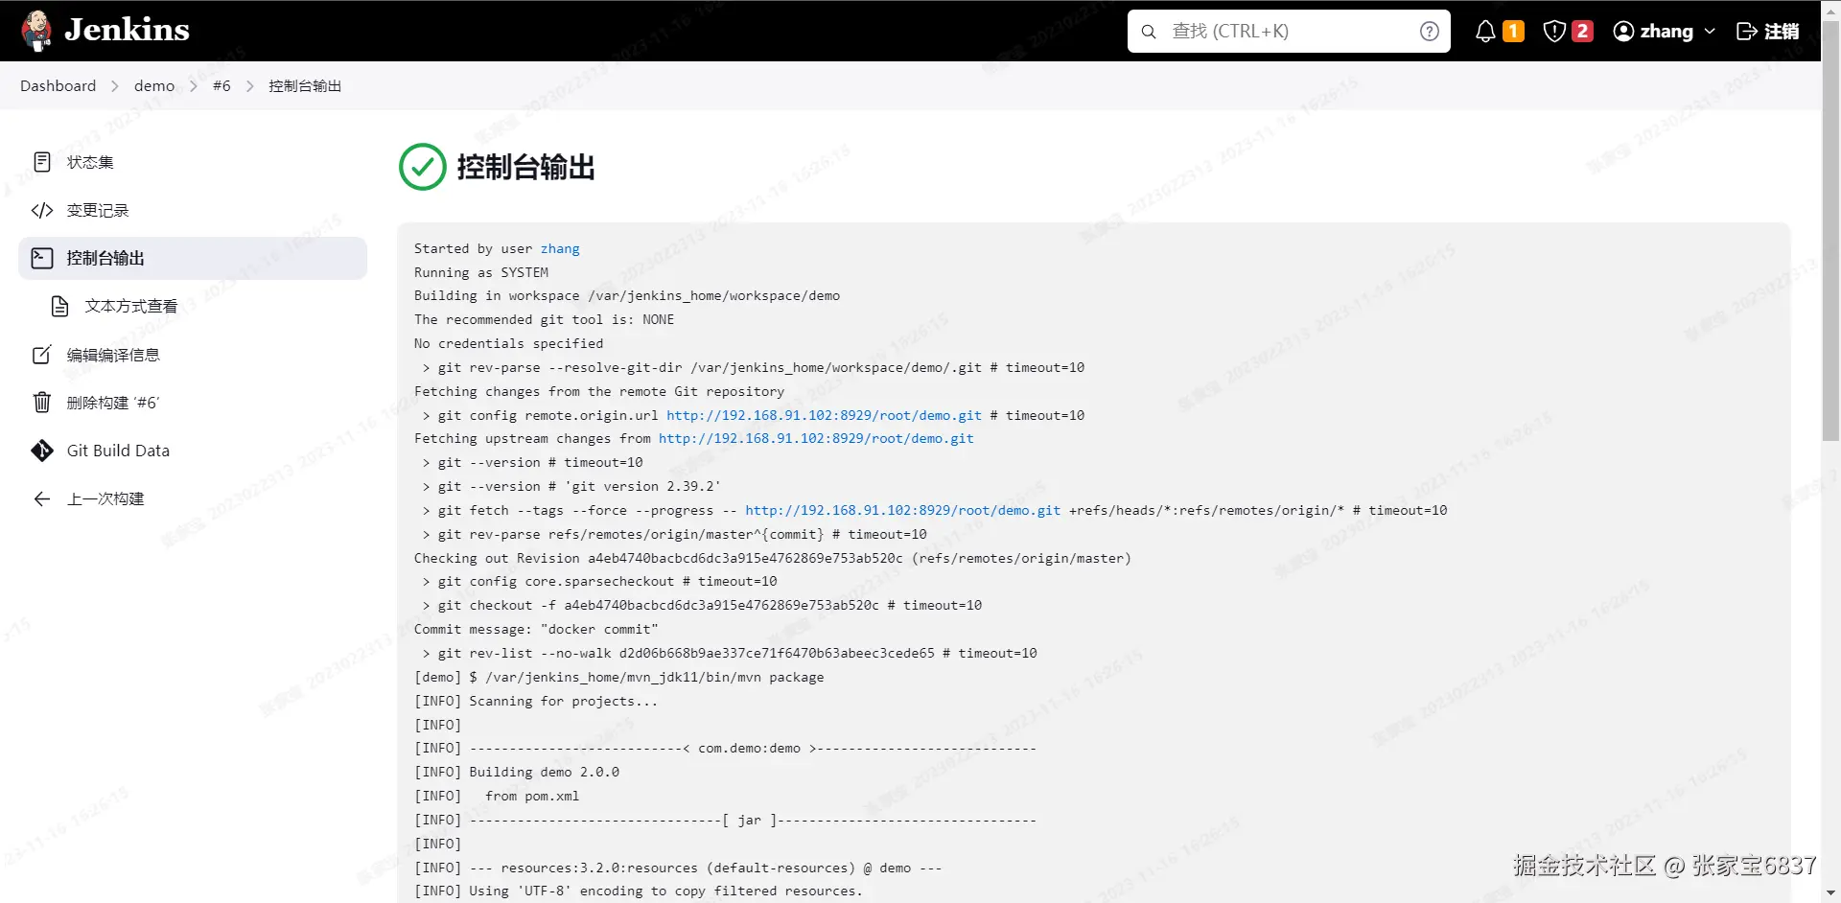Click 删除构建 '#6' sidebar item

(x=193, y=403)
